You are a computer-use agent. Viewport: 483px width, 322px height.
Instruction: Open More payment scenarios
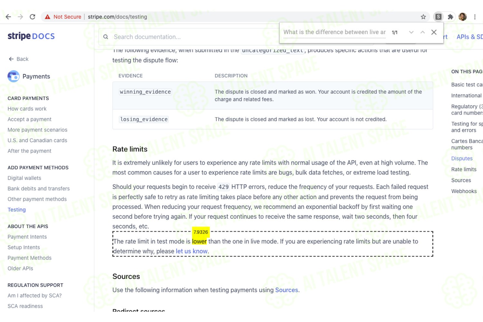pos(38,130)
